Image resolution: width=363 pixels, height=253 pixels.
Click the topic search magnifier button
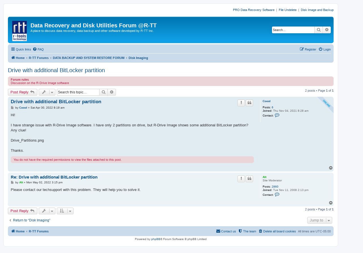pos(103,92)
